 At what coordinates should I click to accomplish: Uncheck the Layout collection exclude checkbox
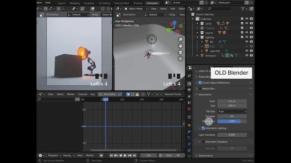click(x=242, y=32)
